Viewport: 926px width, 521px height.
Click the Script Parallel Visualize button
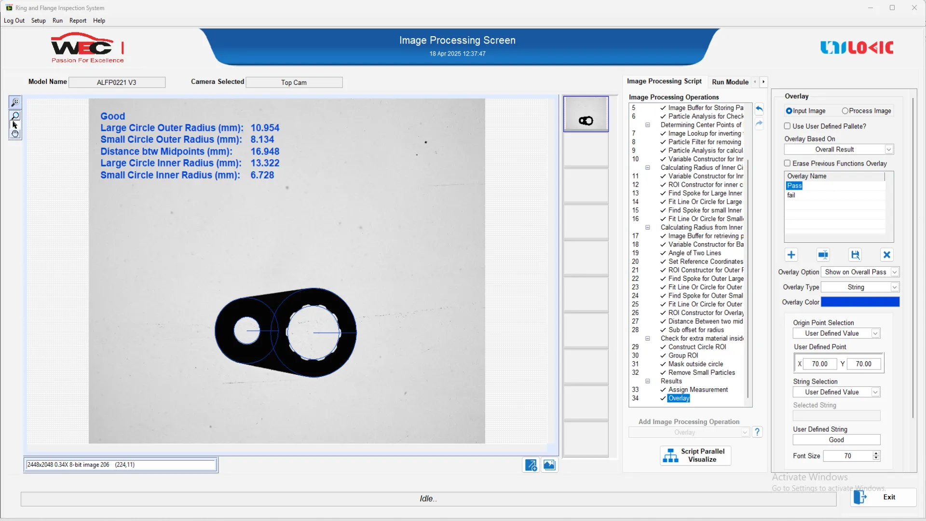pos(695,455)
